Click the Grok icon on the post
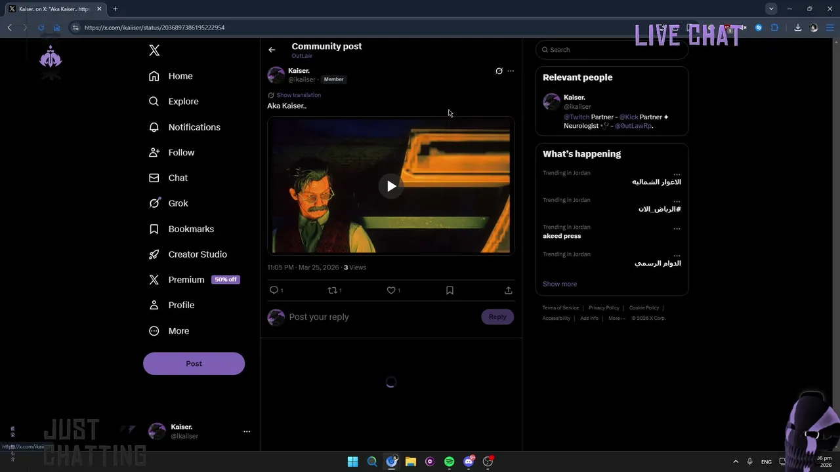This screenshot has height=472, width=840. (x=499, y=71)
